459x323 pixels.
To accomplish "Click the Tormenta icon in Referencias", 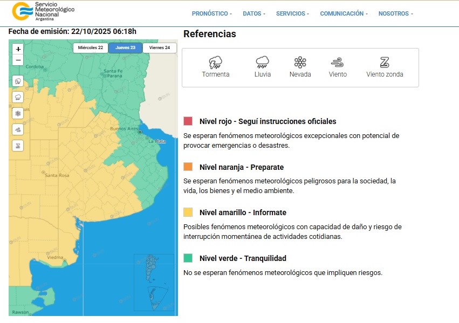I will (215, 62).
